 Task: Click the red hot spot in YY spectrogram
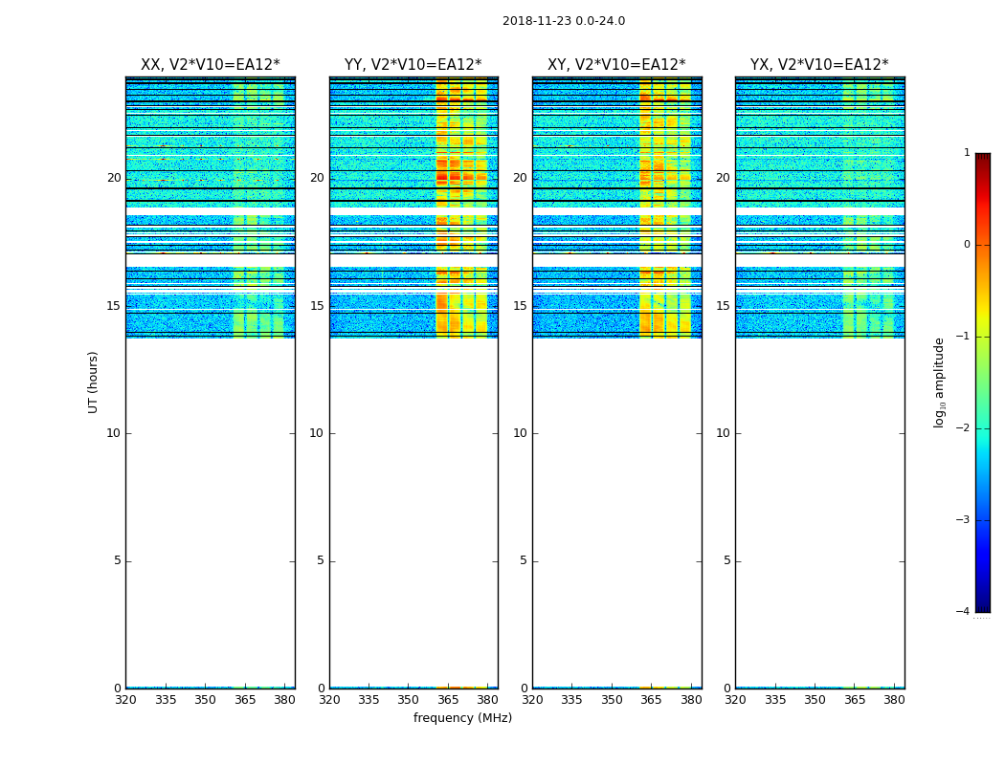pyautogui.click(x=442, y=177)
